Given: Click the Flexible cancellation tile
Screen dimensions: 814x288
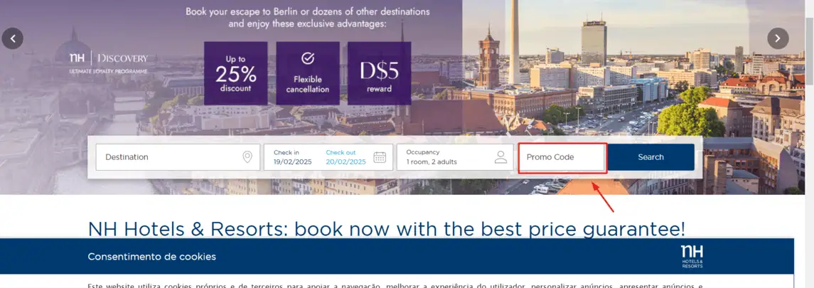Looking at the screenshot, I should [x=308, y=74].
